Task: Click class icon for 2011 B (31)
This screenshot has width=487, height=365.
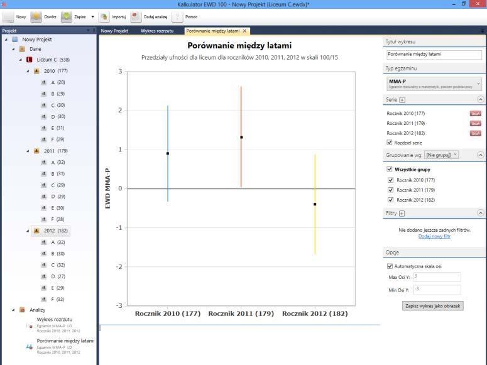Action: click(x=44, y=174)
